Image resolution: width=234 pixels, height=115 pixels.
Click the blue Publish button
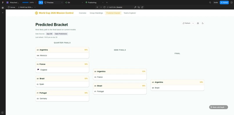point(224,3)
